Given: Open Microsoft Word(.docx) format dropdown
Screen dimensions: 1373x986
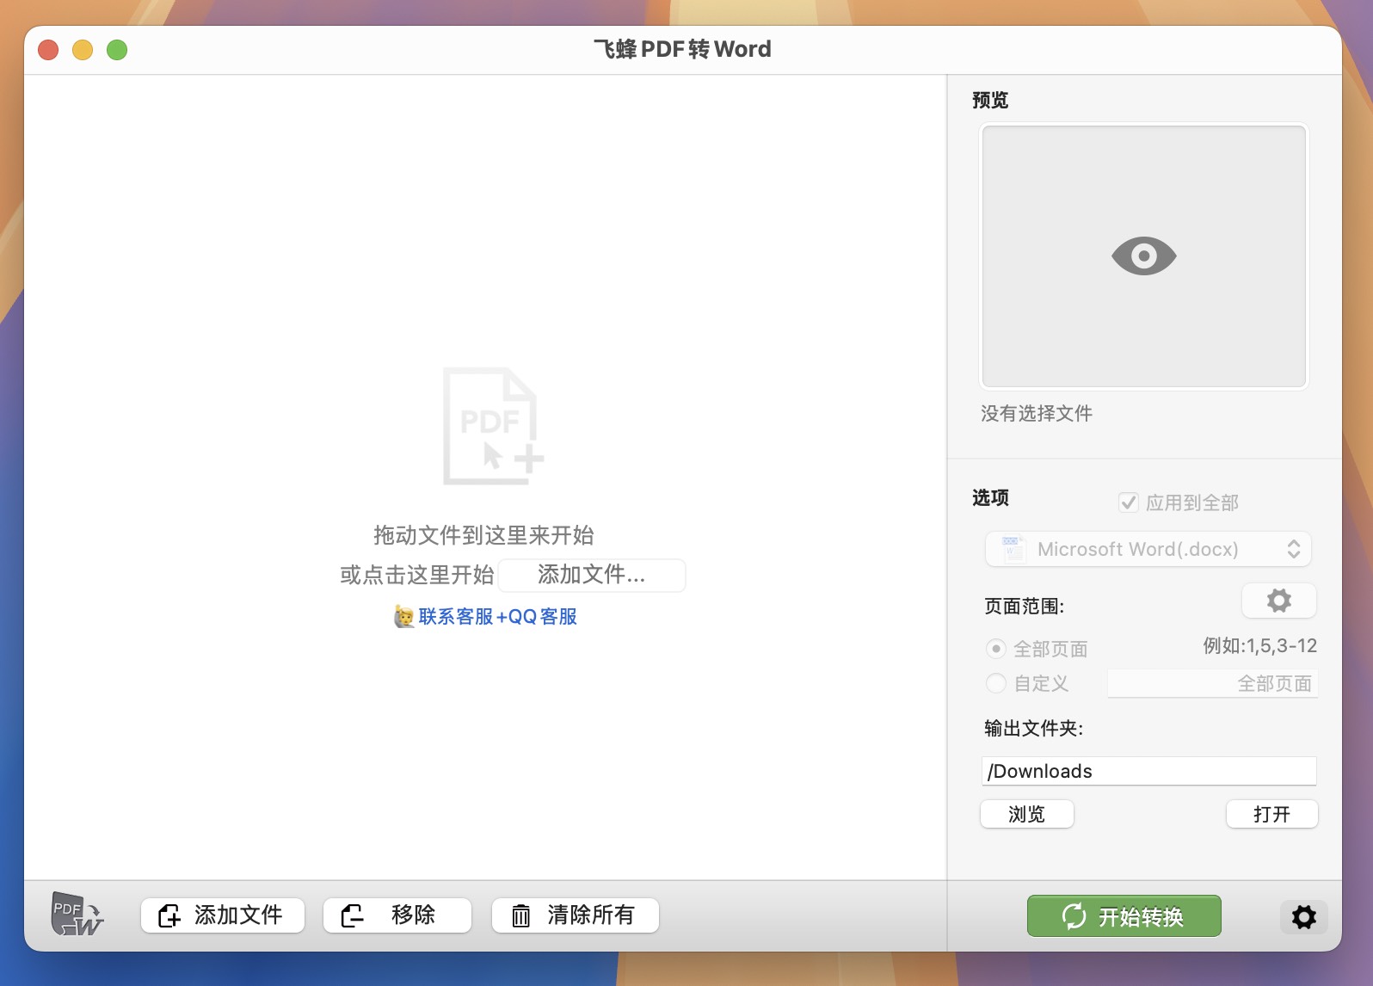Looking at the screenshot, I should click(x=1148, y=549).
